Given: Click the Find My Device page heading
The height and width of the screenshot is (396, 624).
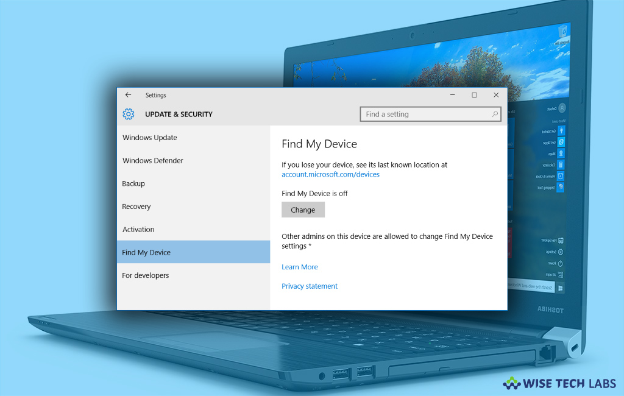Looking at the screenshot, I should (319, 144).
